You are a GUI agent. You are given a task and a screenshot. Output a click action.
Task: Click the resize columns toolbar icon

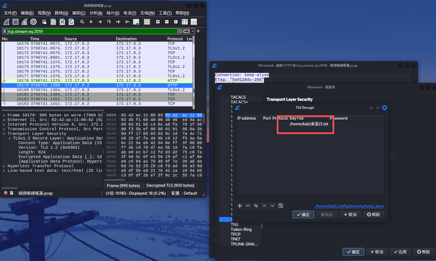[x=185, y=22]
